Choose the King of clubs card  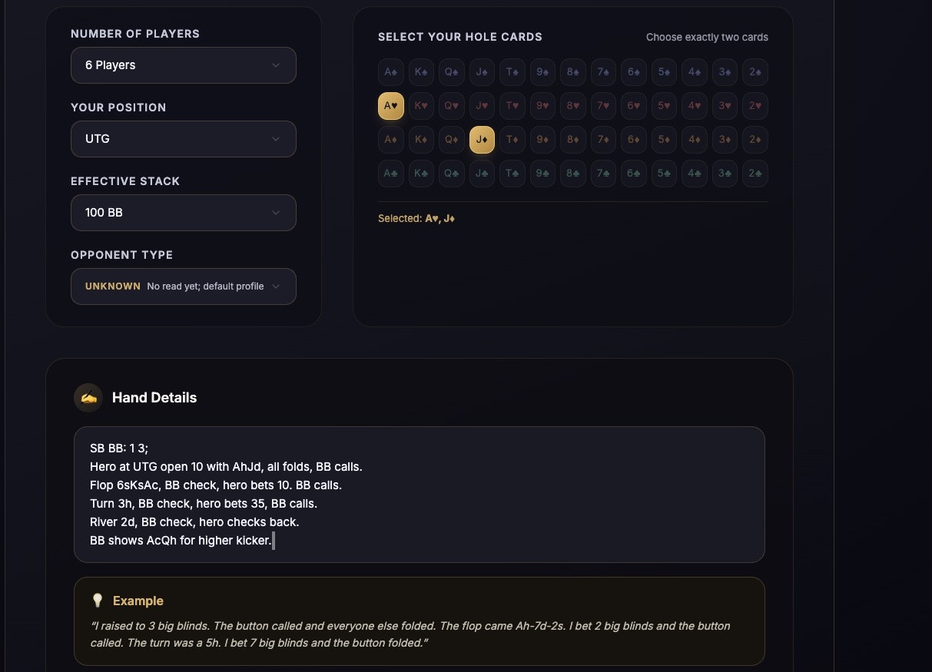[421, 174]
